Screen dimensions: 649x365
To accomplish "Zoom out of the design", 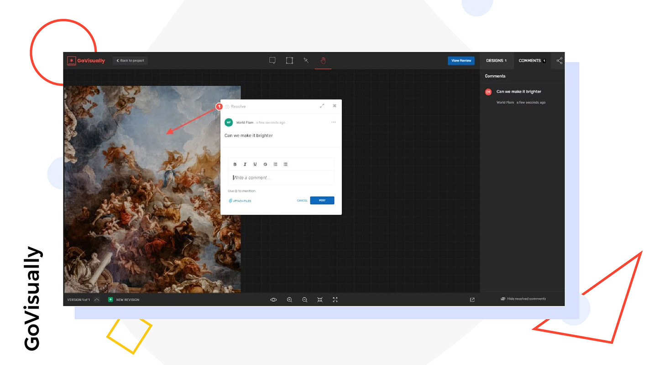I will [305, 300].
